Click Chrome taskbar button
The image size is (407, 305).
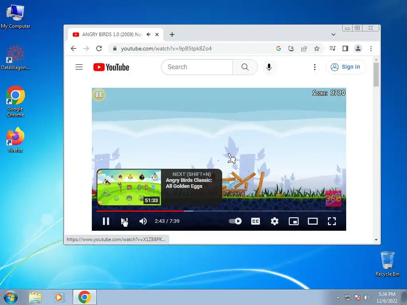point(85,297)
